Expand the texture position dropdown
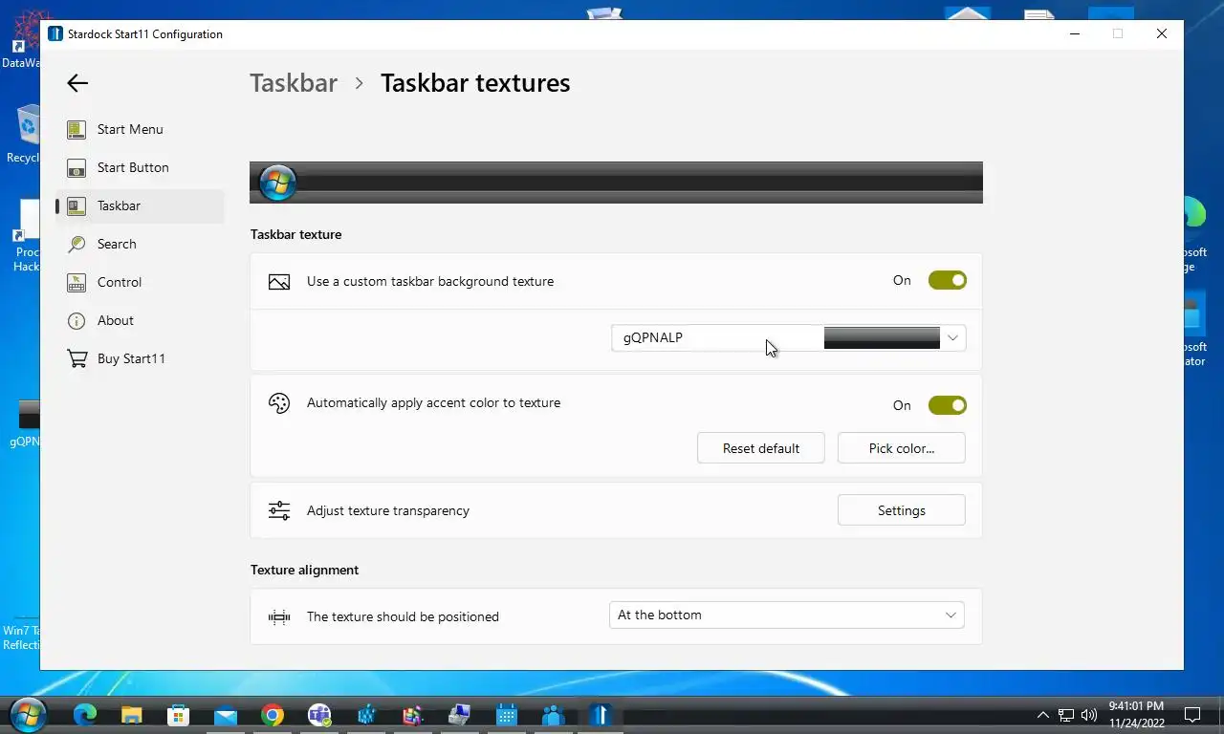This screenshot has height=734, width=1224. point(786,615)
